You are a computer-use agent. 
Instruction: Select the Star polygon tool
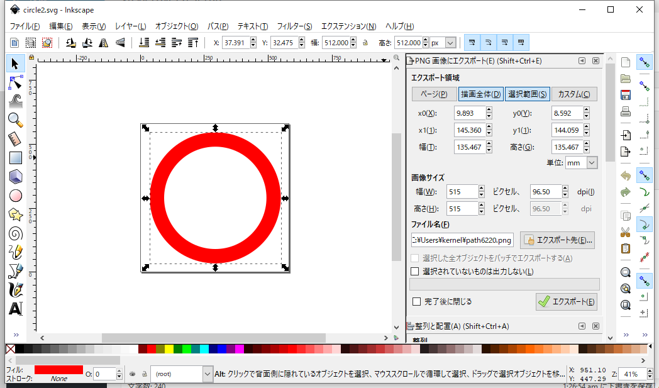(x=16, y=214)
